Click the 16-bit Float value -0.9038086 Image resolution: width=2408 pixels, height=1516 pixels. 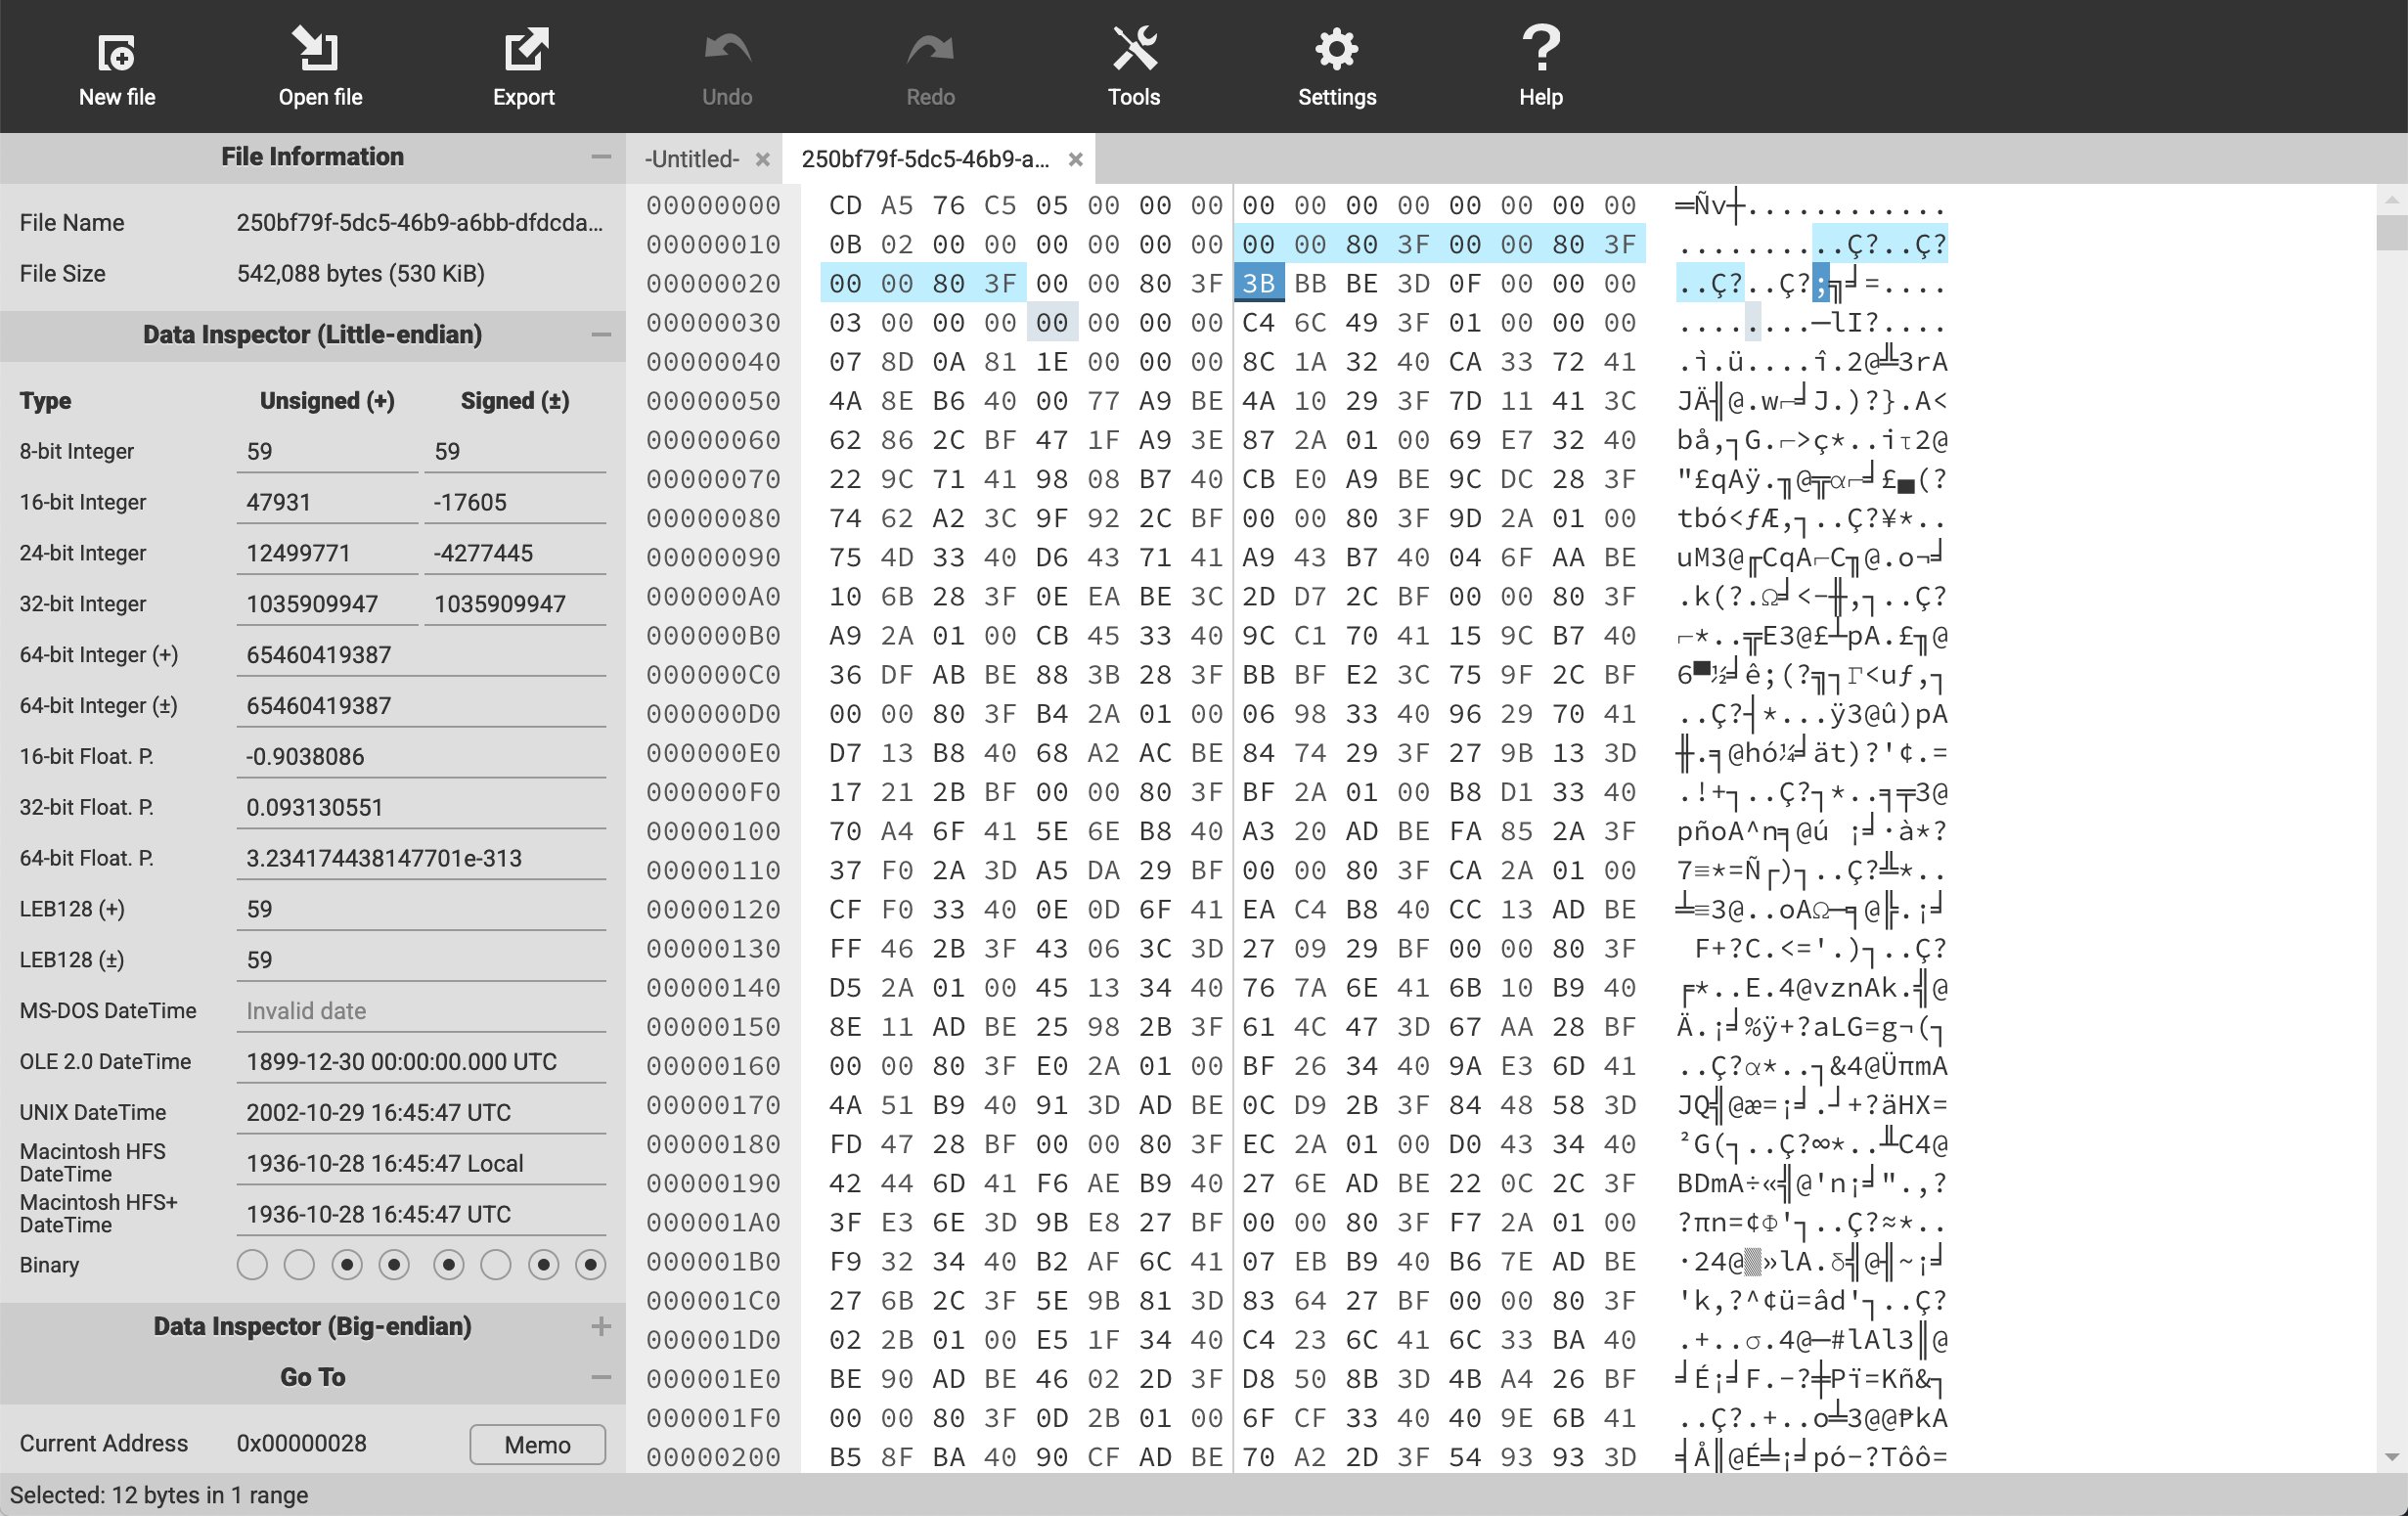421,757
